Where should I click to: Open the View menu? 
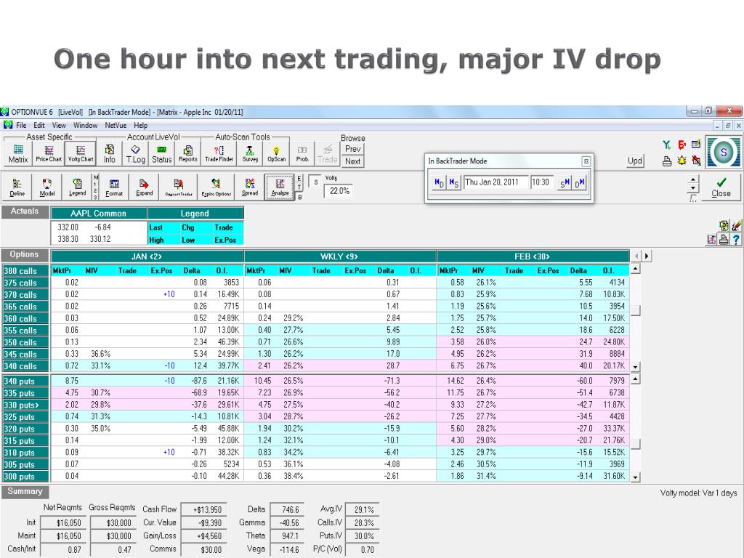59,125
